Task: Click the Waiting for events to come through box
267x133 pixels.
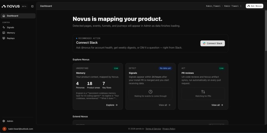Action: [x=150, y=94]
